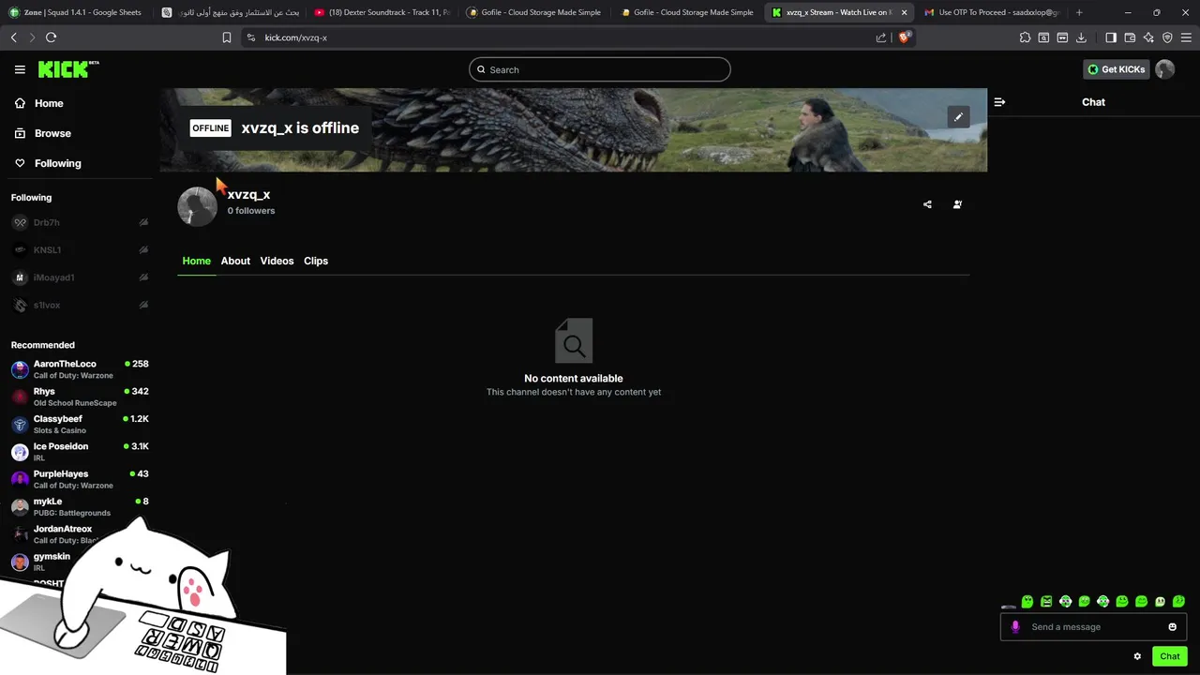Switch to the Videos tab
1200x675 pixels.
(277, 261)
